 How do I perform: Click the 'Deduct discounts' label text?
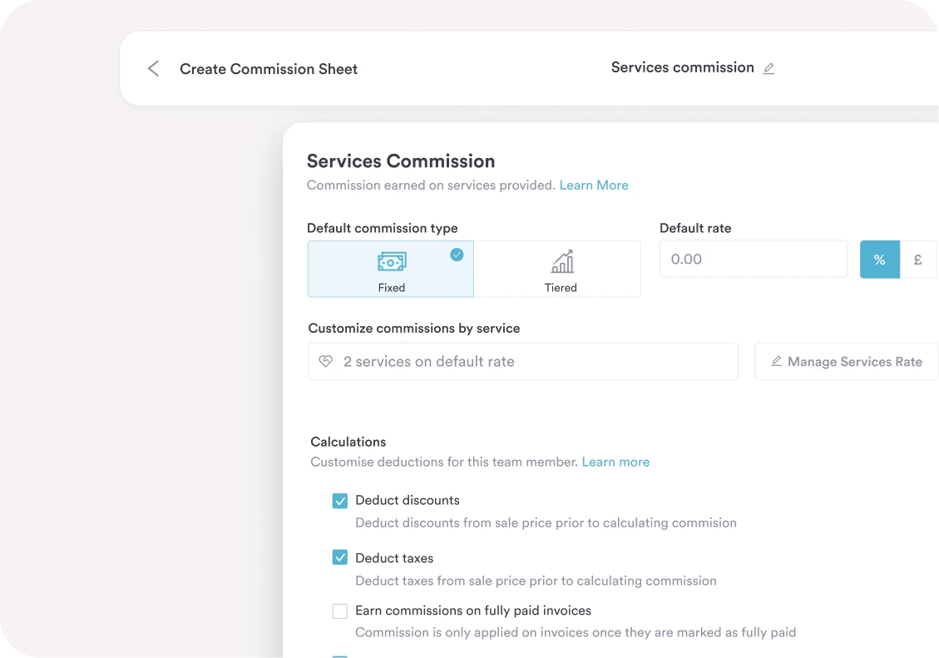pyautogui.click(x=407, y=501)
